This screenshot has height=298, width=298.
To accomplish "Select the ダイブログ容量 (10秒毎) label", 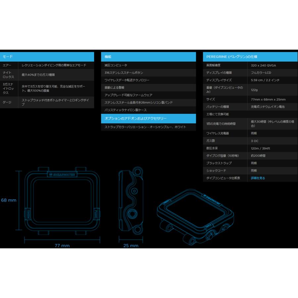I will 223,156.
